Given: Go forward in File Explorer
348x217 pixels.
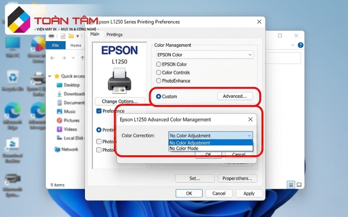Looking at the screenshot, I should [x=64, y=58].
